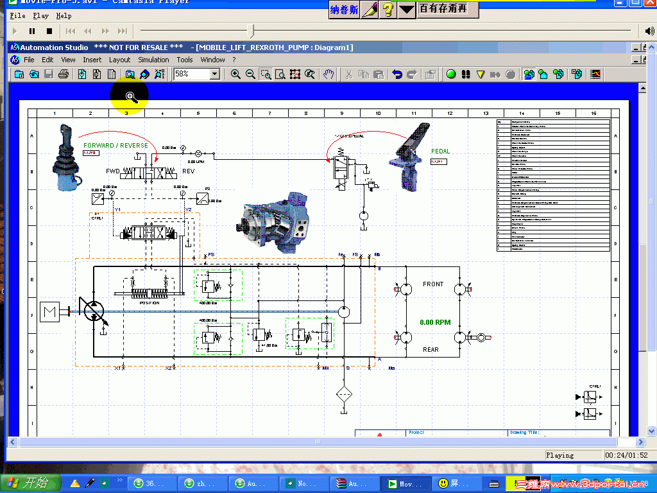Screen dimensions: 657x493
Task: Click the Print toolbar icon
Action: (x=64, y=74)
